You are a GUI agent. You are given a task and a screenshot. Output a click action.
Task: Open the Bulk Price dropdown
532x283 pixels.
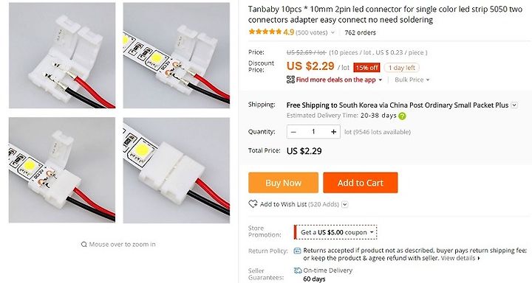pos(412,80)
